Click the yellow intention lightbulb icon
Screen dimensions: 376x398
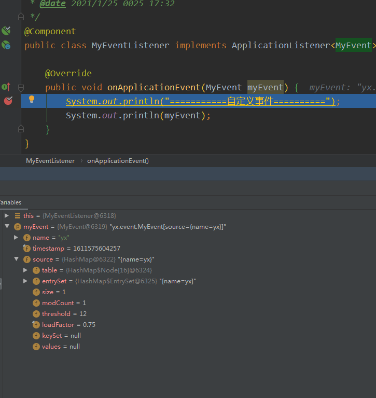pyautogui.click(x=32, y=99)
